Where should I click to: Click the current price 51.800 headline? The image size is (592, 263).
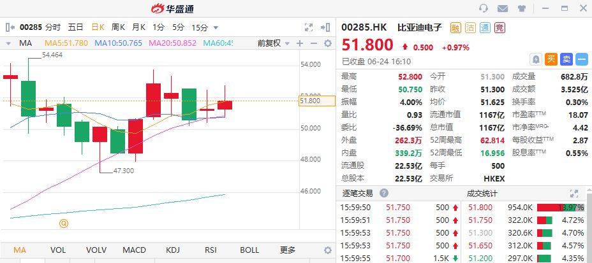click(367, 45)
